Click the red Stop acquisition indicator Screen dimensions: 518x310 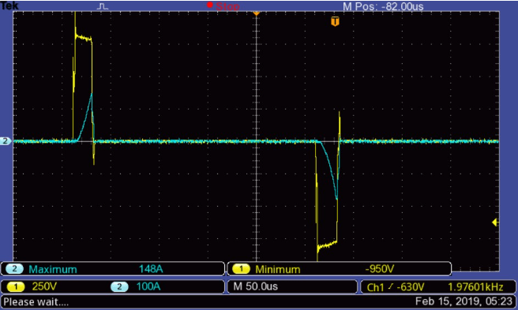click(223, 6)
